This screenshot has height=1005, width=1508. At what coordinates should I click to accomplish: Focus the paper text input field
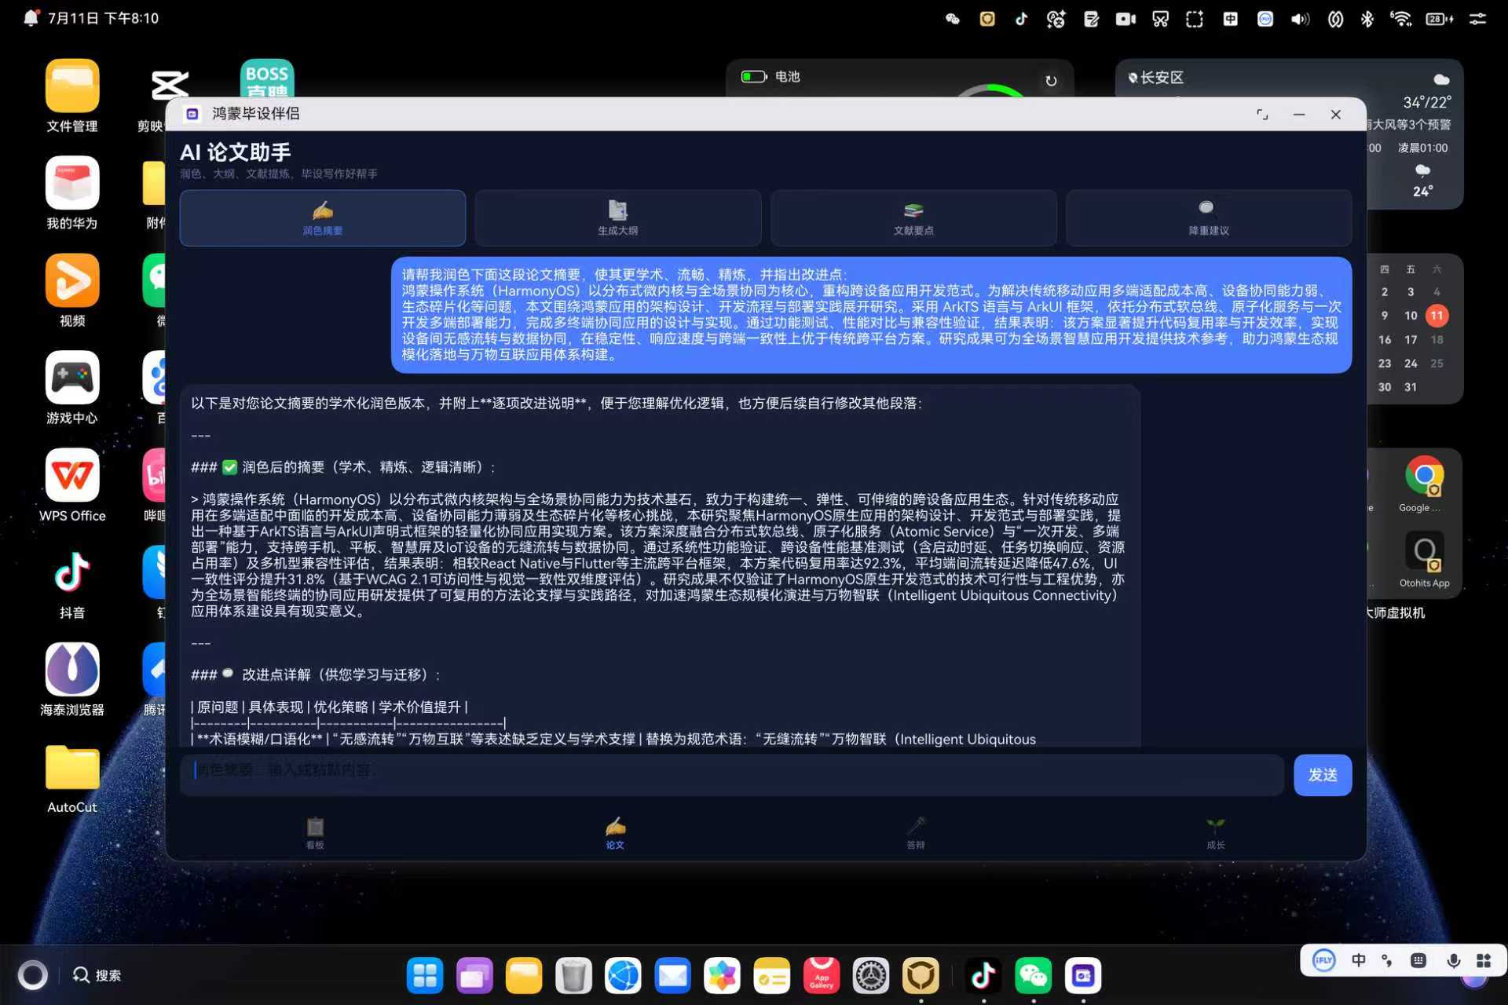coord(732,775)
